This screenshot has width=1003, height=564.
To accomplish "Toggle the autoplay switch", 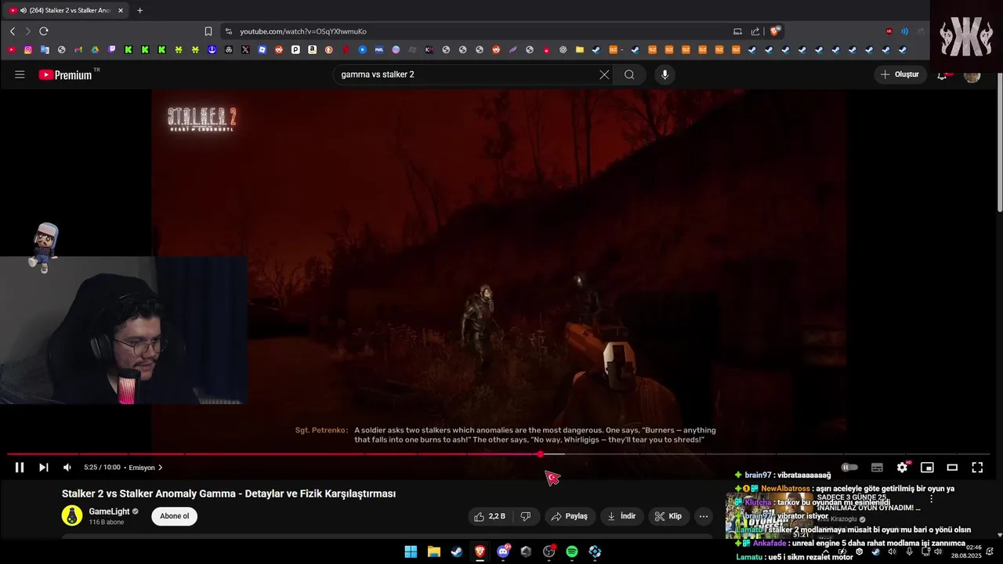I will pos(849,468).
